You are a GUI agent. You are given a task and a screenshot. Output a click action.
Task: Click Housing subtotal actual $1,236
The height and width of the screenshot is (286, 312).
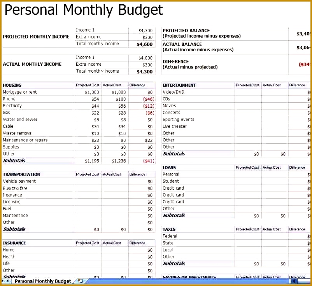pyautogui.click(x=119, y=161)
